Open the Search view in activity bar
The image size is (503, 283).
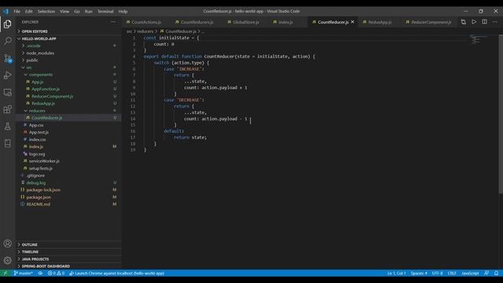click(x=7, y=41)
